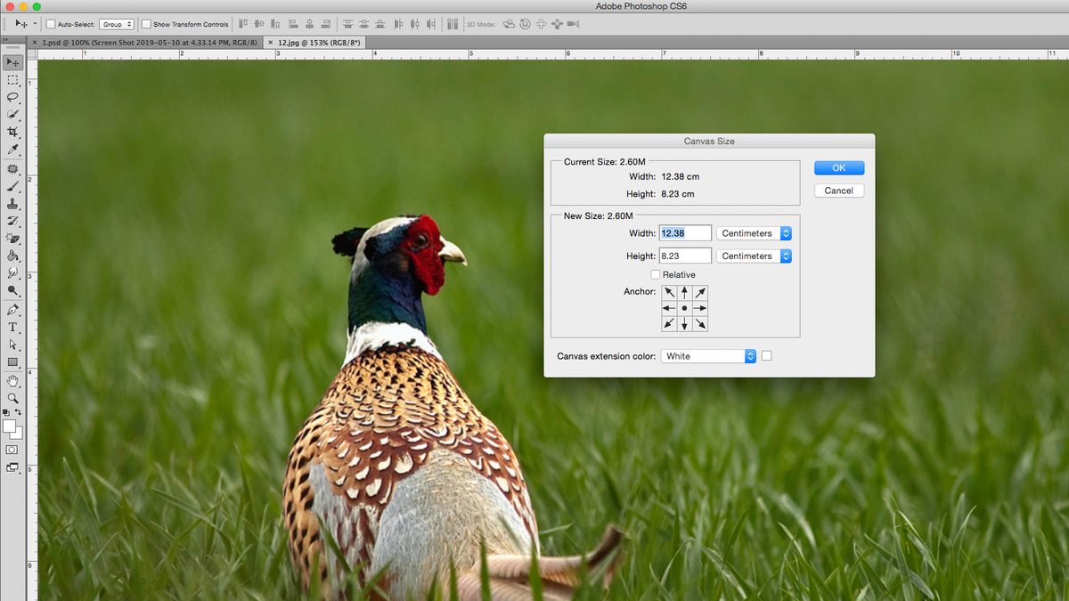This screenshot has width=1069, height=601.
Task: Select the Move tool
Action: click(x=12, y=62)
